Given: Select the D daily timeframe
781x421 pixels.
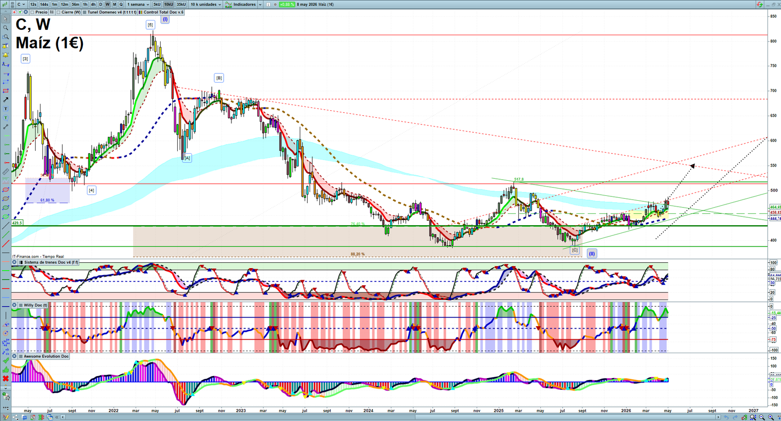Looking at the screenshot, I should point(101,4).
